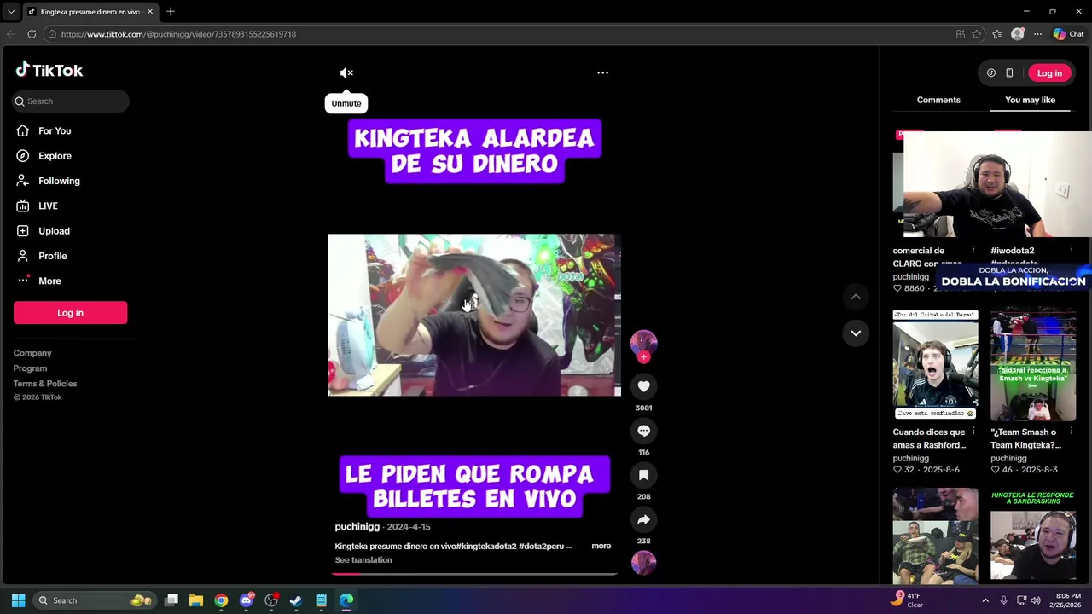Click the top-right Log in button
This screenshot has width=1092, height=614.
[x=1049, y=72]
